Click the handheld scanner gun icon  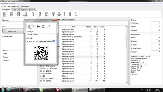(34, 27)
